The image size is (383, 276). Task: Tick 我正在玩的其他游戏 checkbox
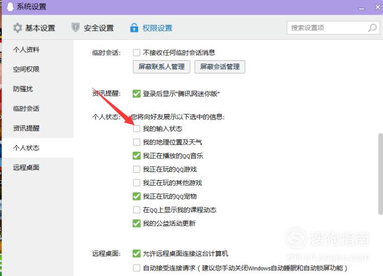137,183
